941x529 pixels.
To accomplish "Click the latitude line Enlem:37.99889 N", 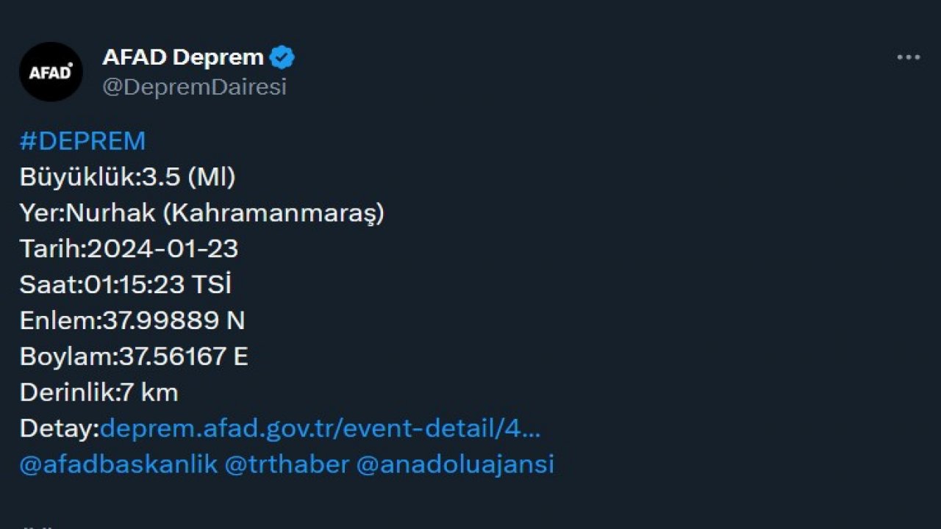I will 132,320.
